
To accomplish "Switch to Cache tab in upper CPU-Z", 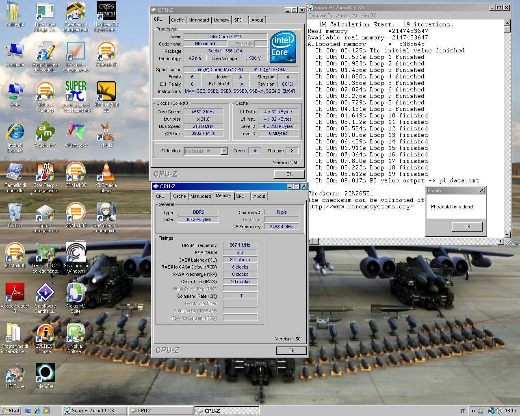I will 177,20.
